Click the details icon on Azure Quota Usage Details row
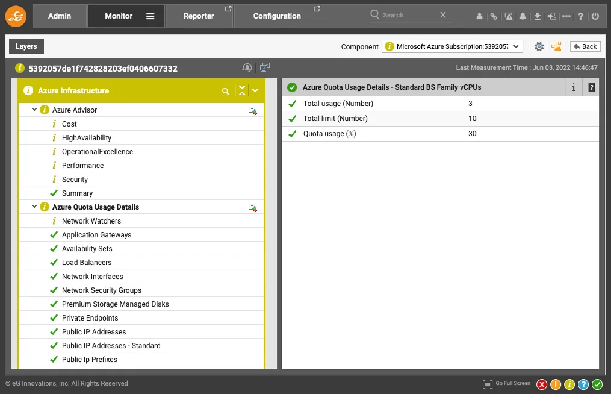Viewport: 611px width, 394px height. point(252,207)
